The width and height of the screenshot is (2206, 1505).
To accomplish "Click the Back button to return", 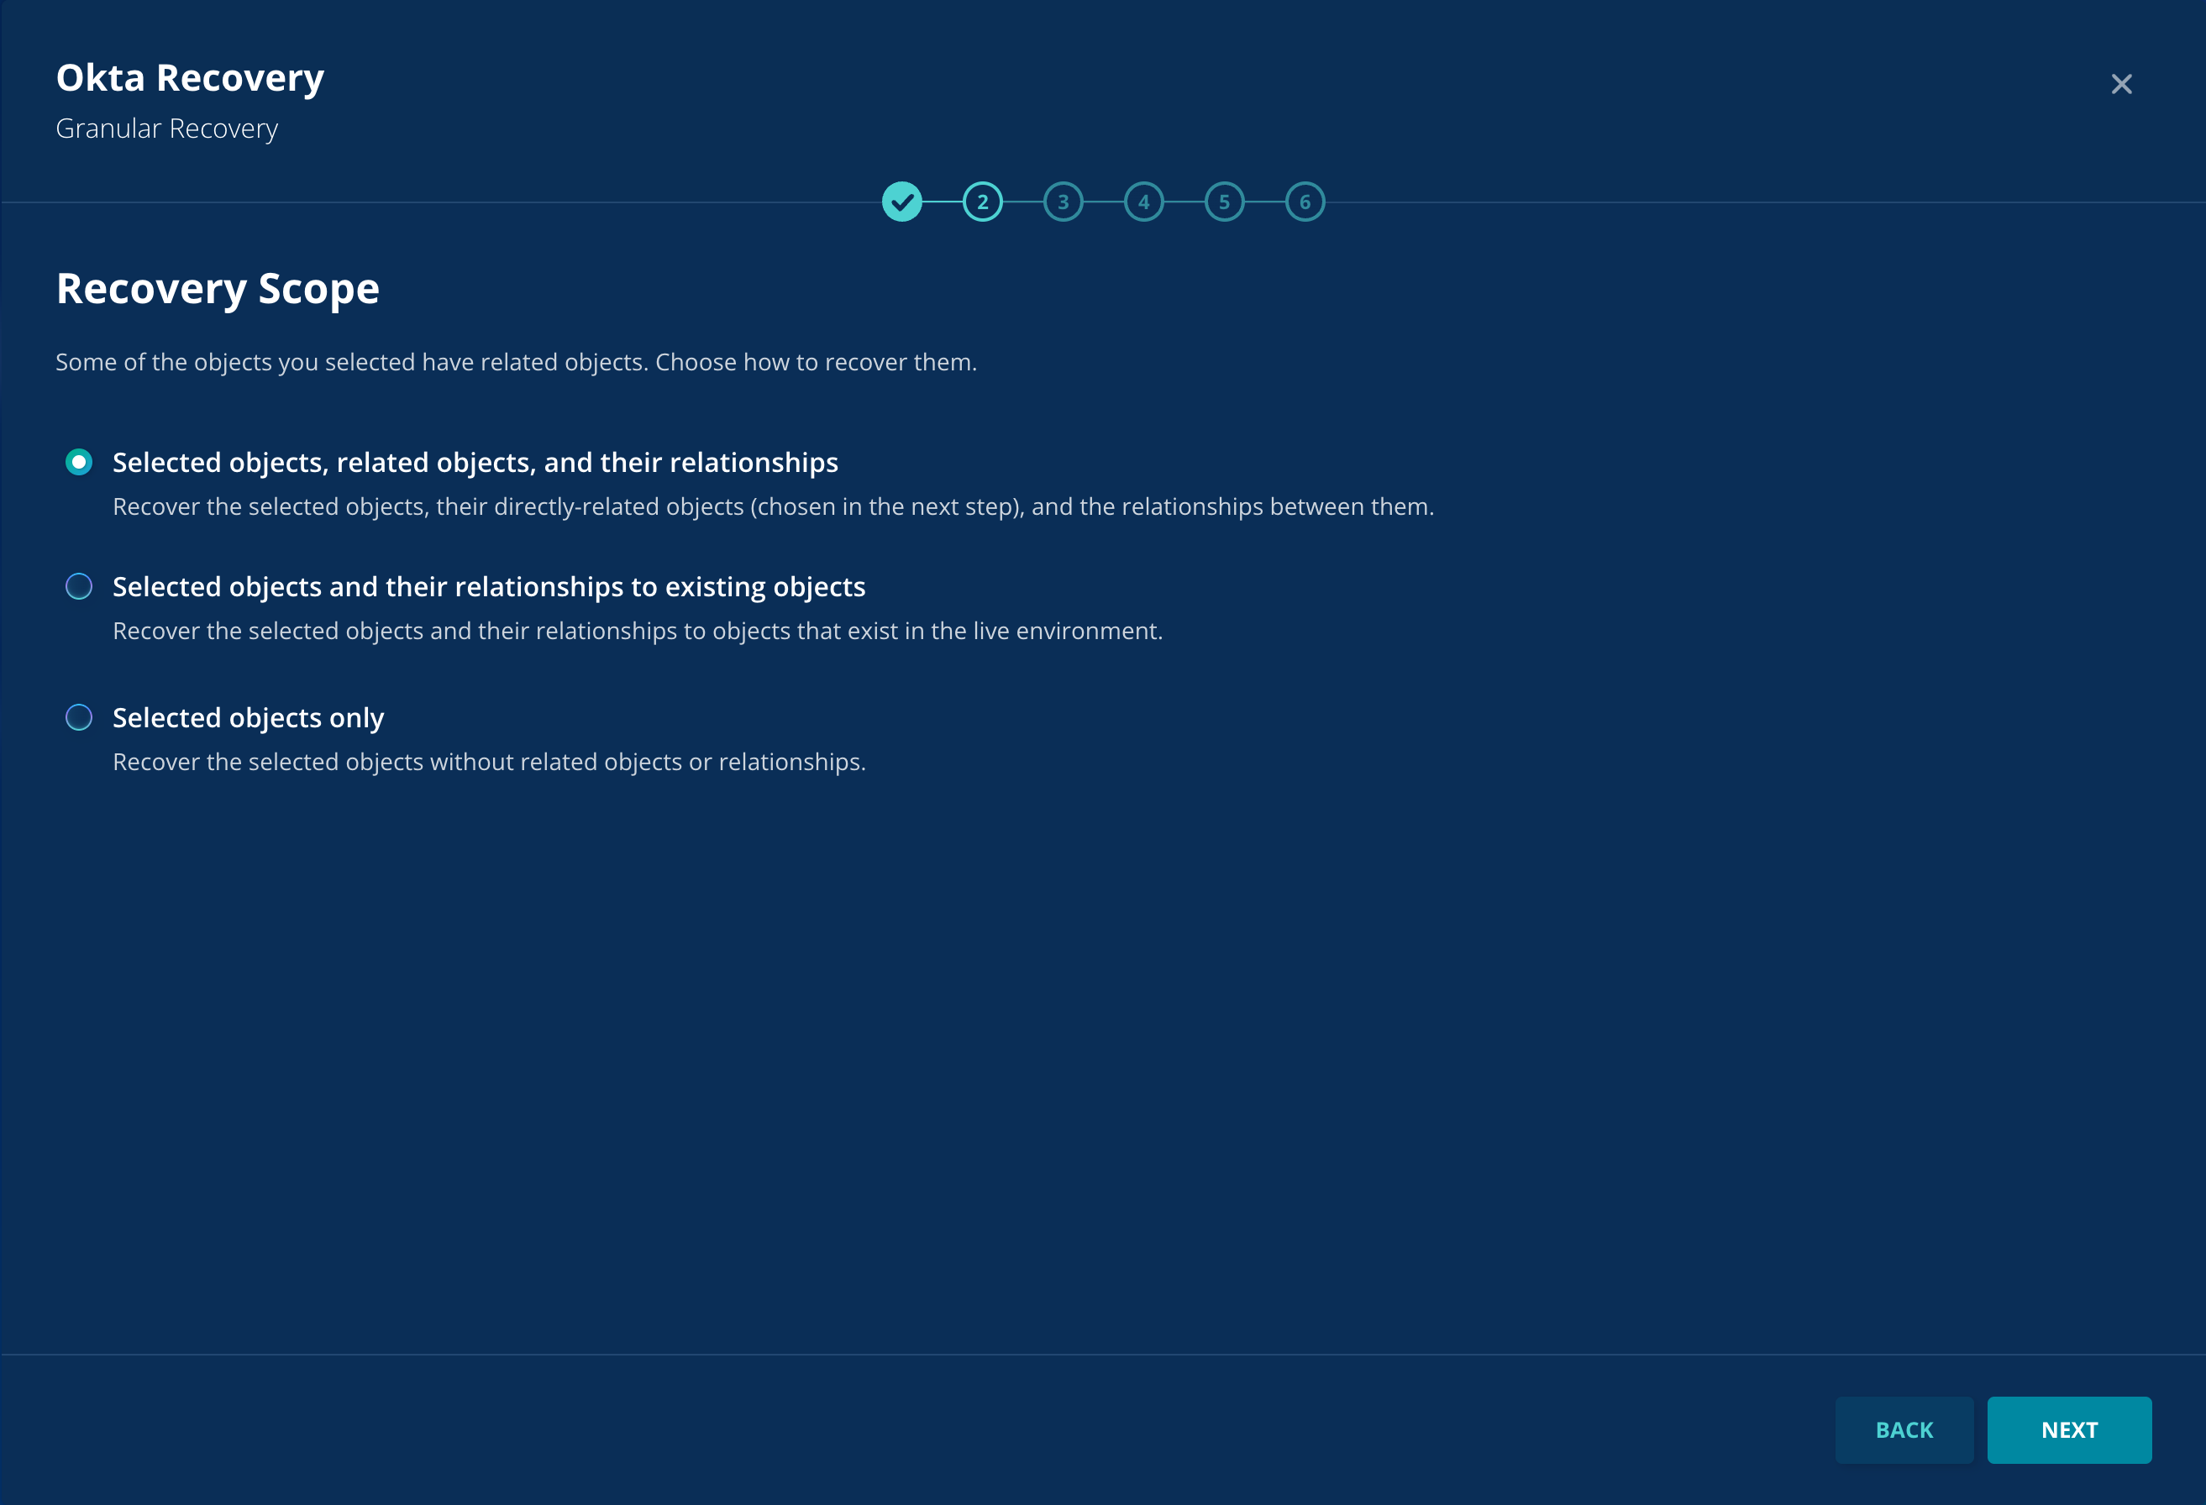I will [1904, 1430].
